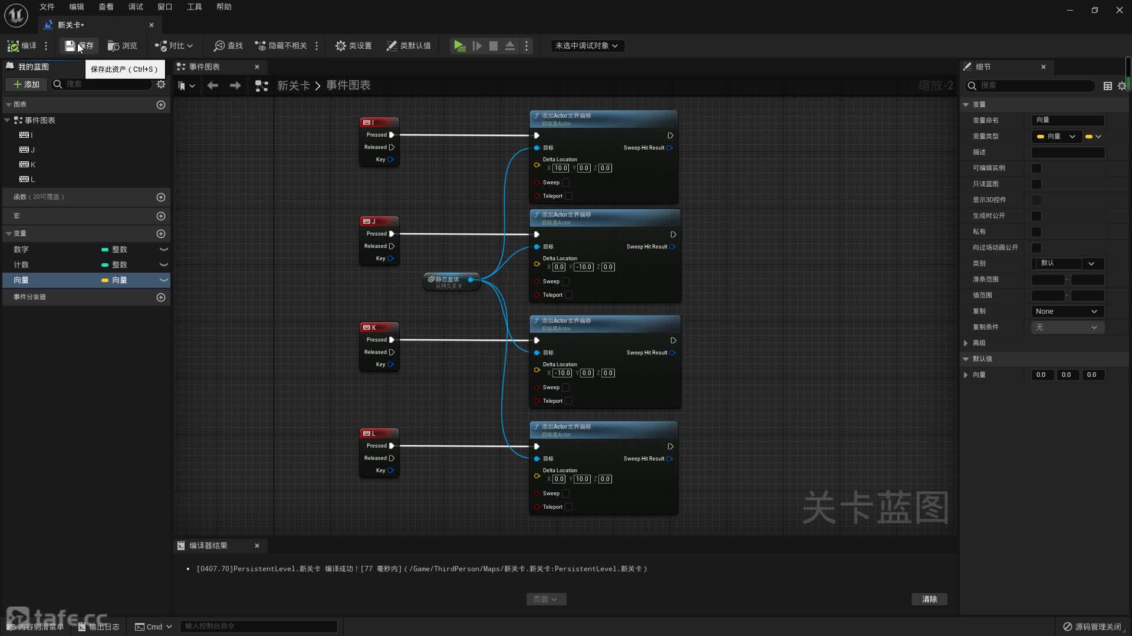Add a new variable with 变量 plus icon

161,234
